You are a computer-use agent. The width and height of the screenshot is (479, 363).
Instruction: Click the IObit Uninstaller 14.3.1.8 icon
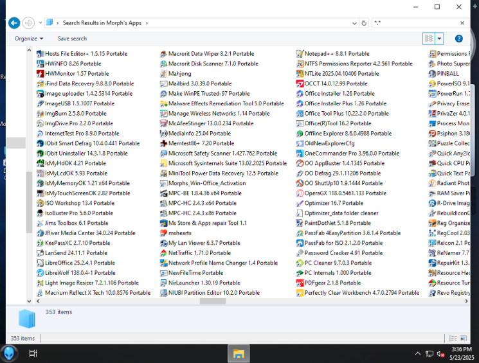[40, 154]
